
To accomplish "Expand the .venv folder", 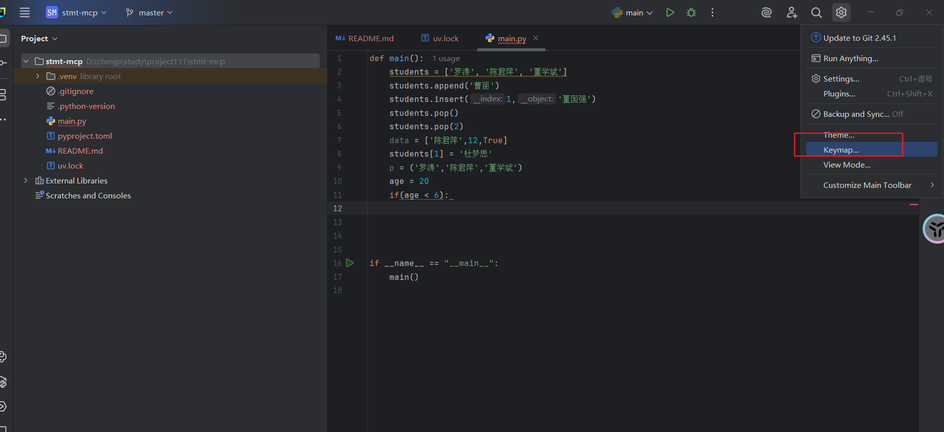I will (x=38, y=76).
